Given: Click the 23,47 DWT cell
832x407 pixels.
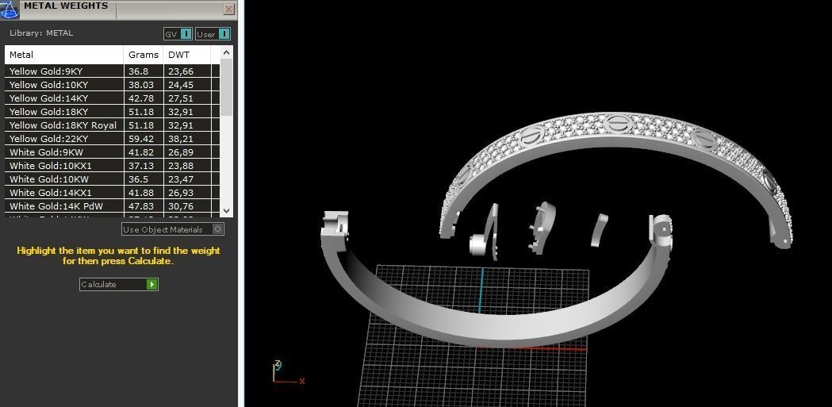Looking at the screenshot, I should tap(187, 179).
